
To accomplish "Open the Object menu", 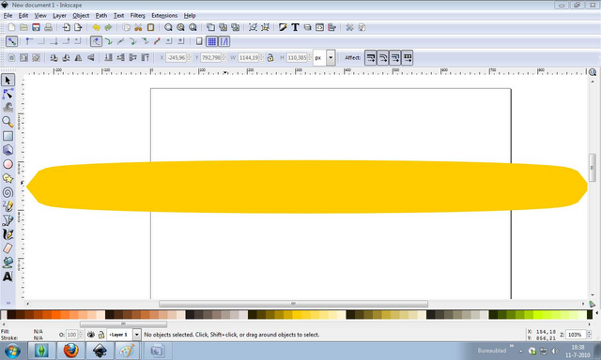I will tap(81, 16).
